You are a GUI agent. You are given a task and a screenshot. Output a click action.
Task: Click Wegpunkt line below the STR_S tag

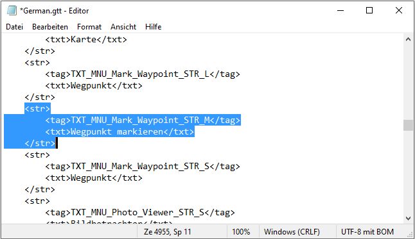pos(94,178)
